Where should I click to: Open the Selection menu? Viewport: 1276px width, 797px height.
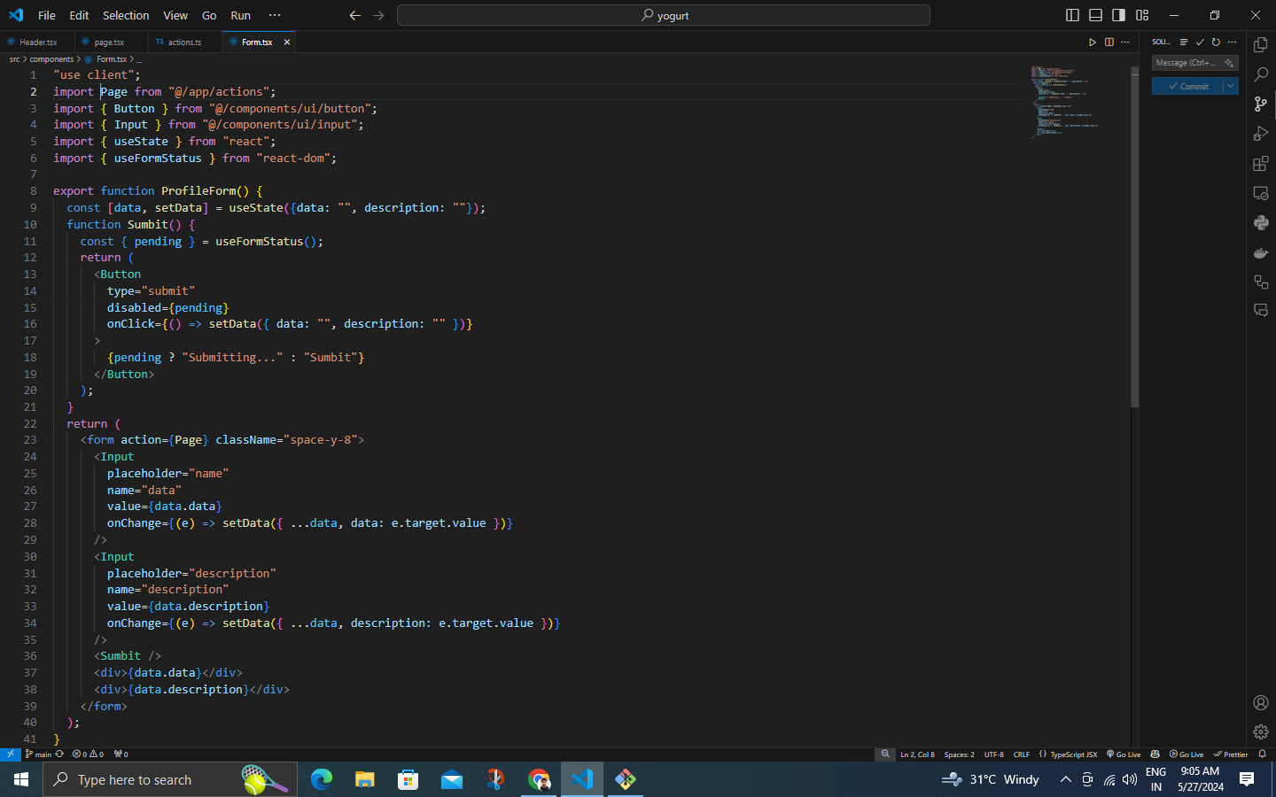[126, 15]
